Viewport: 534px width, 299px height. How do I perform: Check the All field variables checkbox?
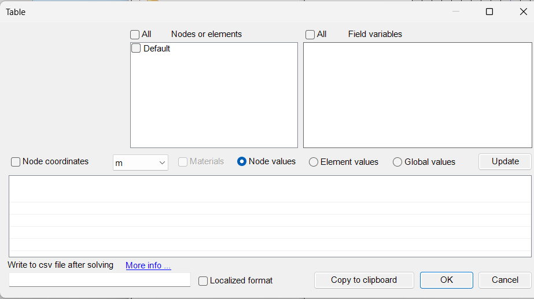[310, 34]
